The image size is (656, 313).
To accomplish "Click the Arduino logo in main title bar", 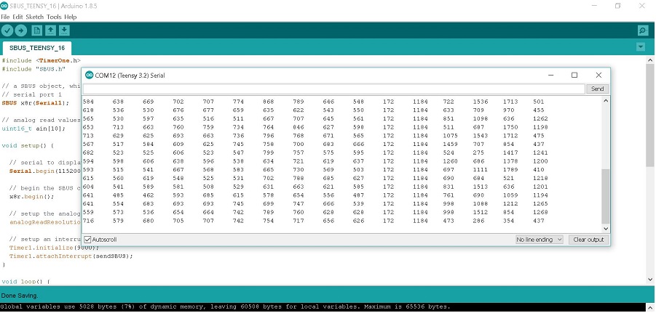I will (x=6, y=6).
